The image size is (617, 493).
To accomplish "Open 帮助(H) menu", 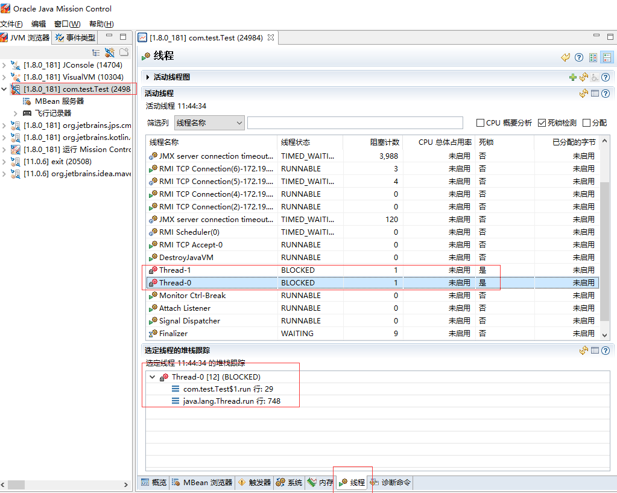I will [x=101, y=24].
